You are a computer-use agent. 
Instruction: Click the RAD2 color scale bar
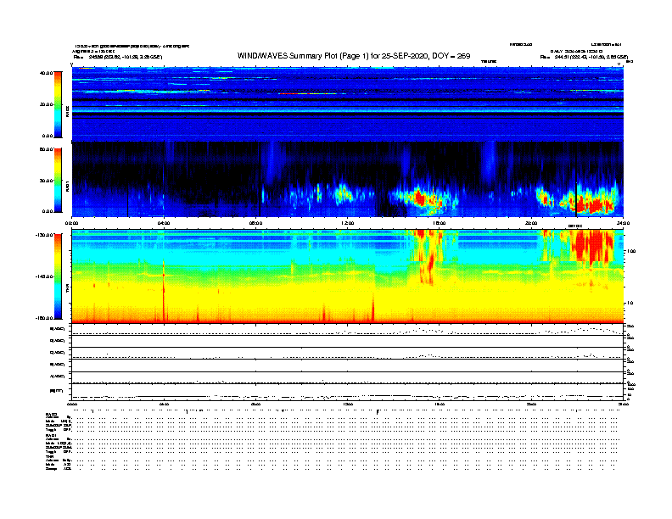pos(58,104)
